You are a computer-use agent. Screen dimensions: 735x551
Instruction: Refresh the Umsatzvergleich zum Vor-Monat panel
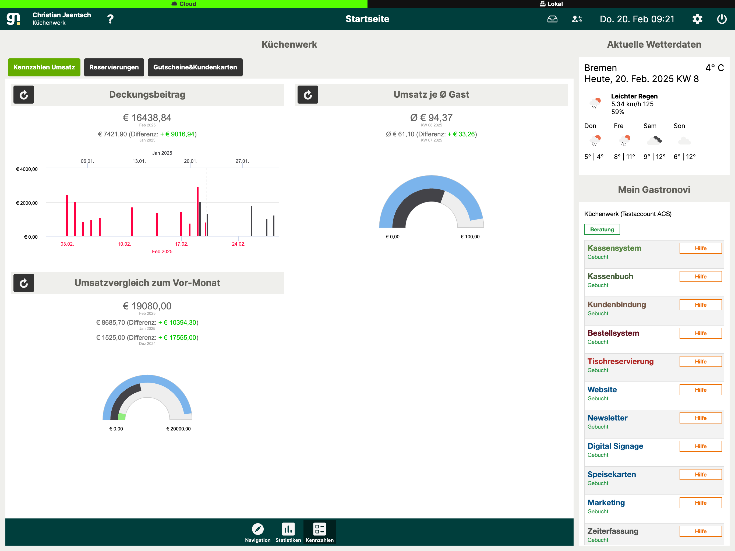(x=24, y=283)
